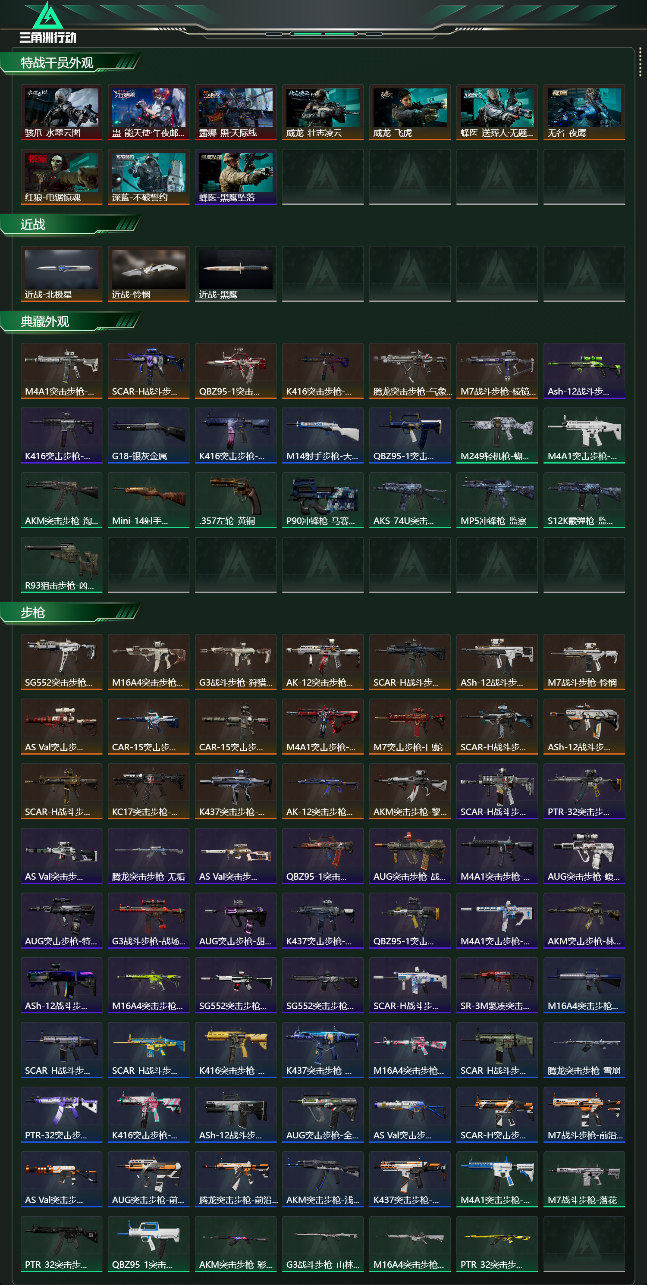The image size is (647, 1285).
Task: Select the .357左轮-黄铜 revolver
Action: click(x=236, y=500)
